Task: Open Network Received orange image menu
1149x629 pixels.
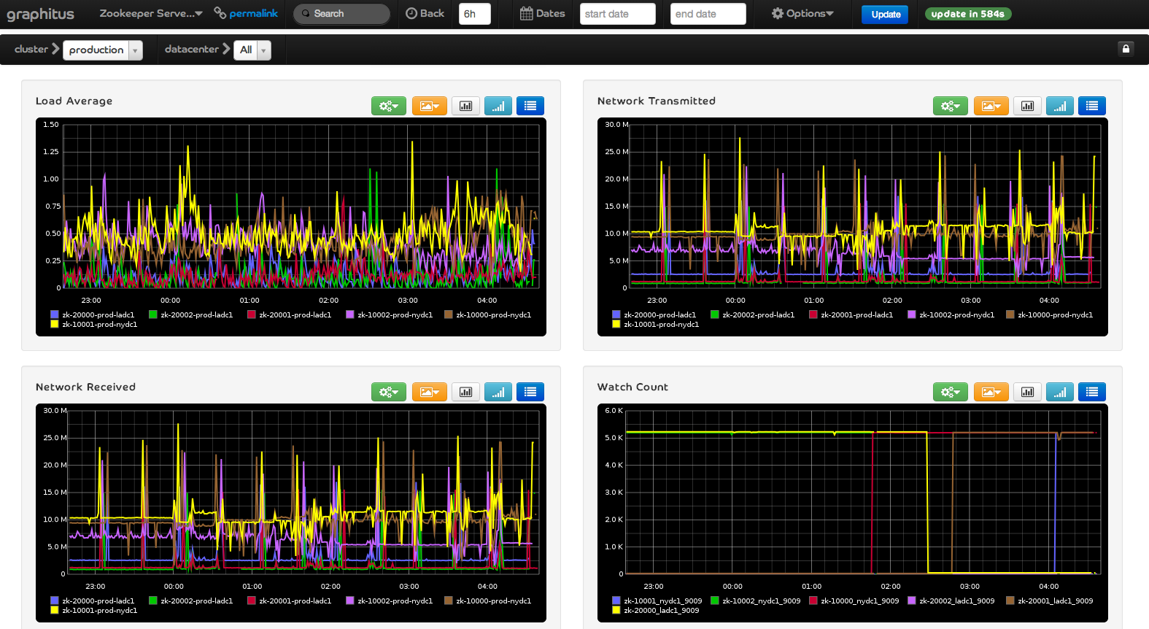Action: (430, 392)
